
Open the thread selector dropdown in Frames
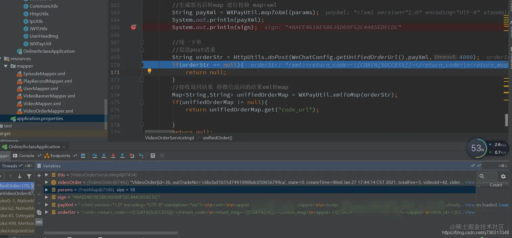[x=1, y=176]
